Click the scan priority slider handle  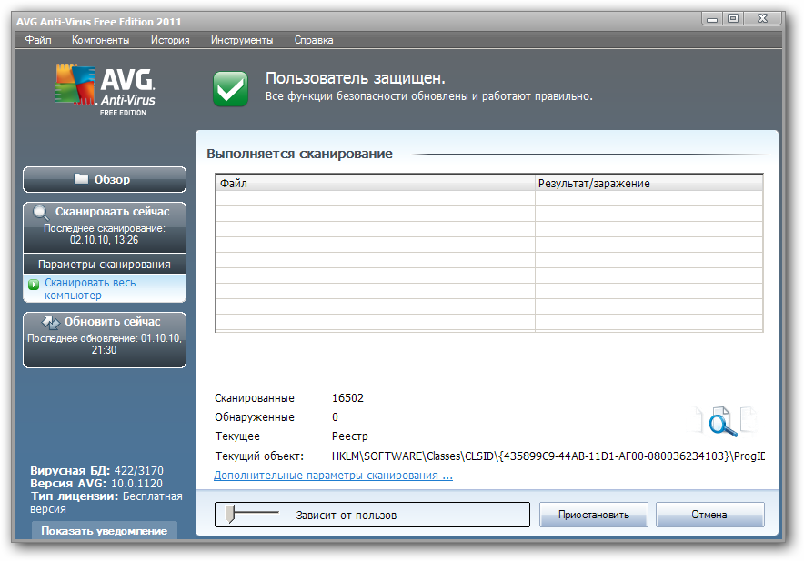coord(231,514)
